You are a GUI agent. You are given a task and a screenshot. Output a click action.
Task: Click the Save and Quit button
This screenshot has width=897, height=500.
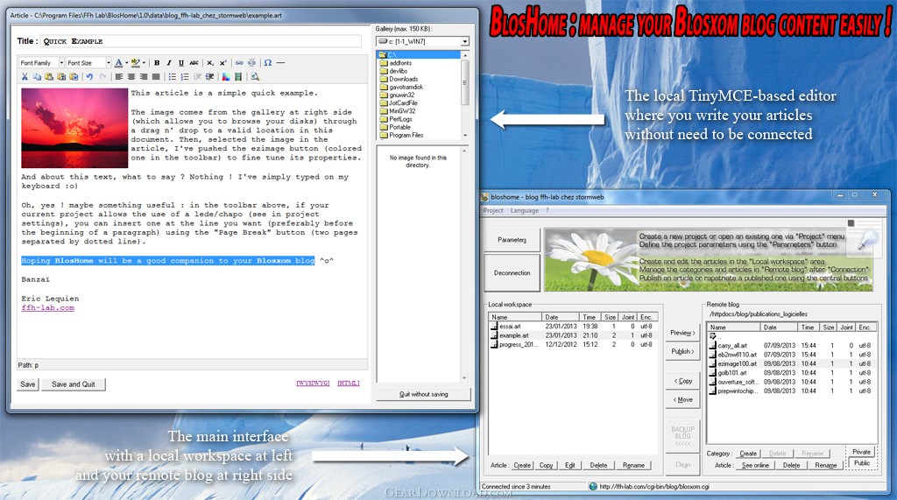coord(74,384)
